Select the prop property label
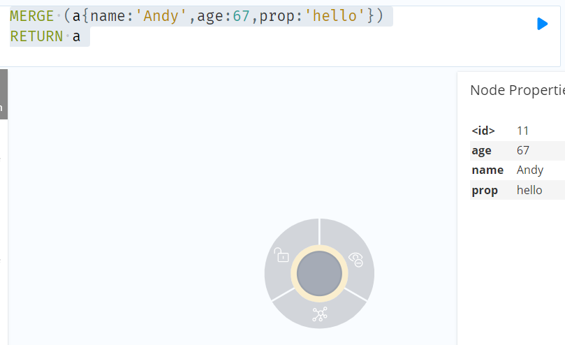 [x=485, y=191]
